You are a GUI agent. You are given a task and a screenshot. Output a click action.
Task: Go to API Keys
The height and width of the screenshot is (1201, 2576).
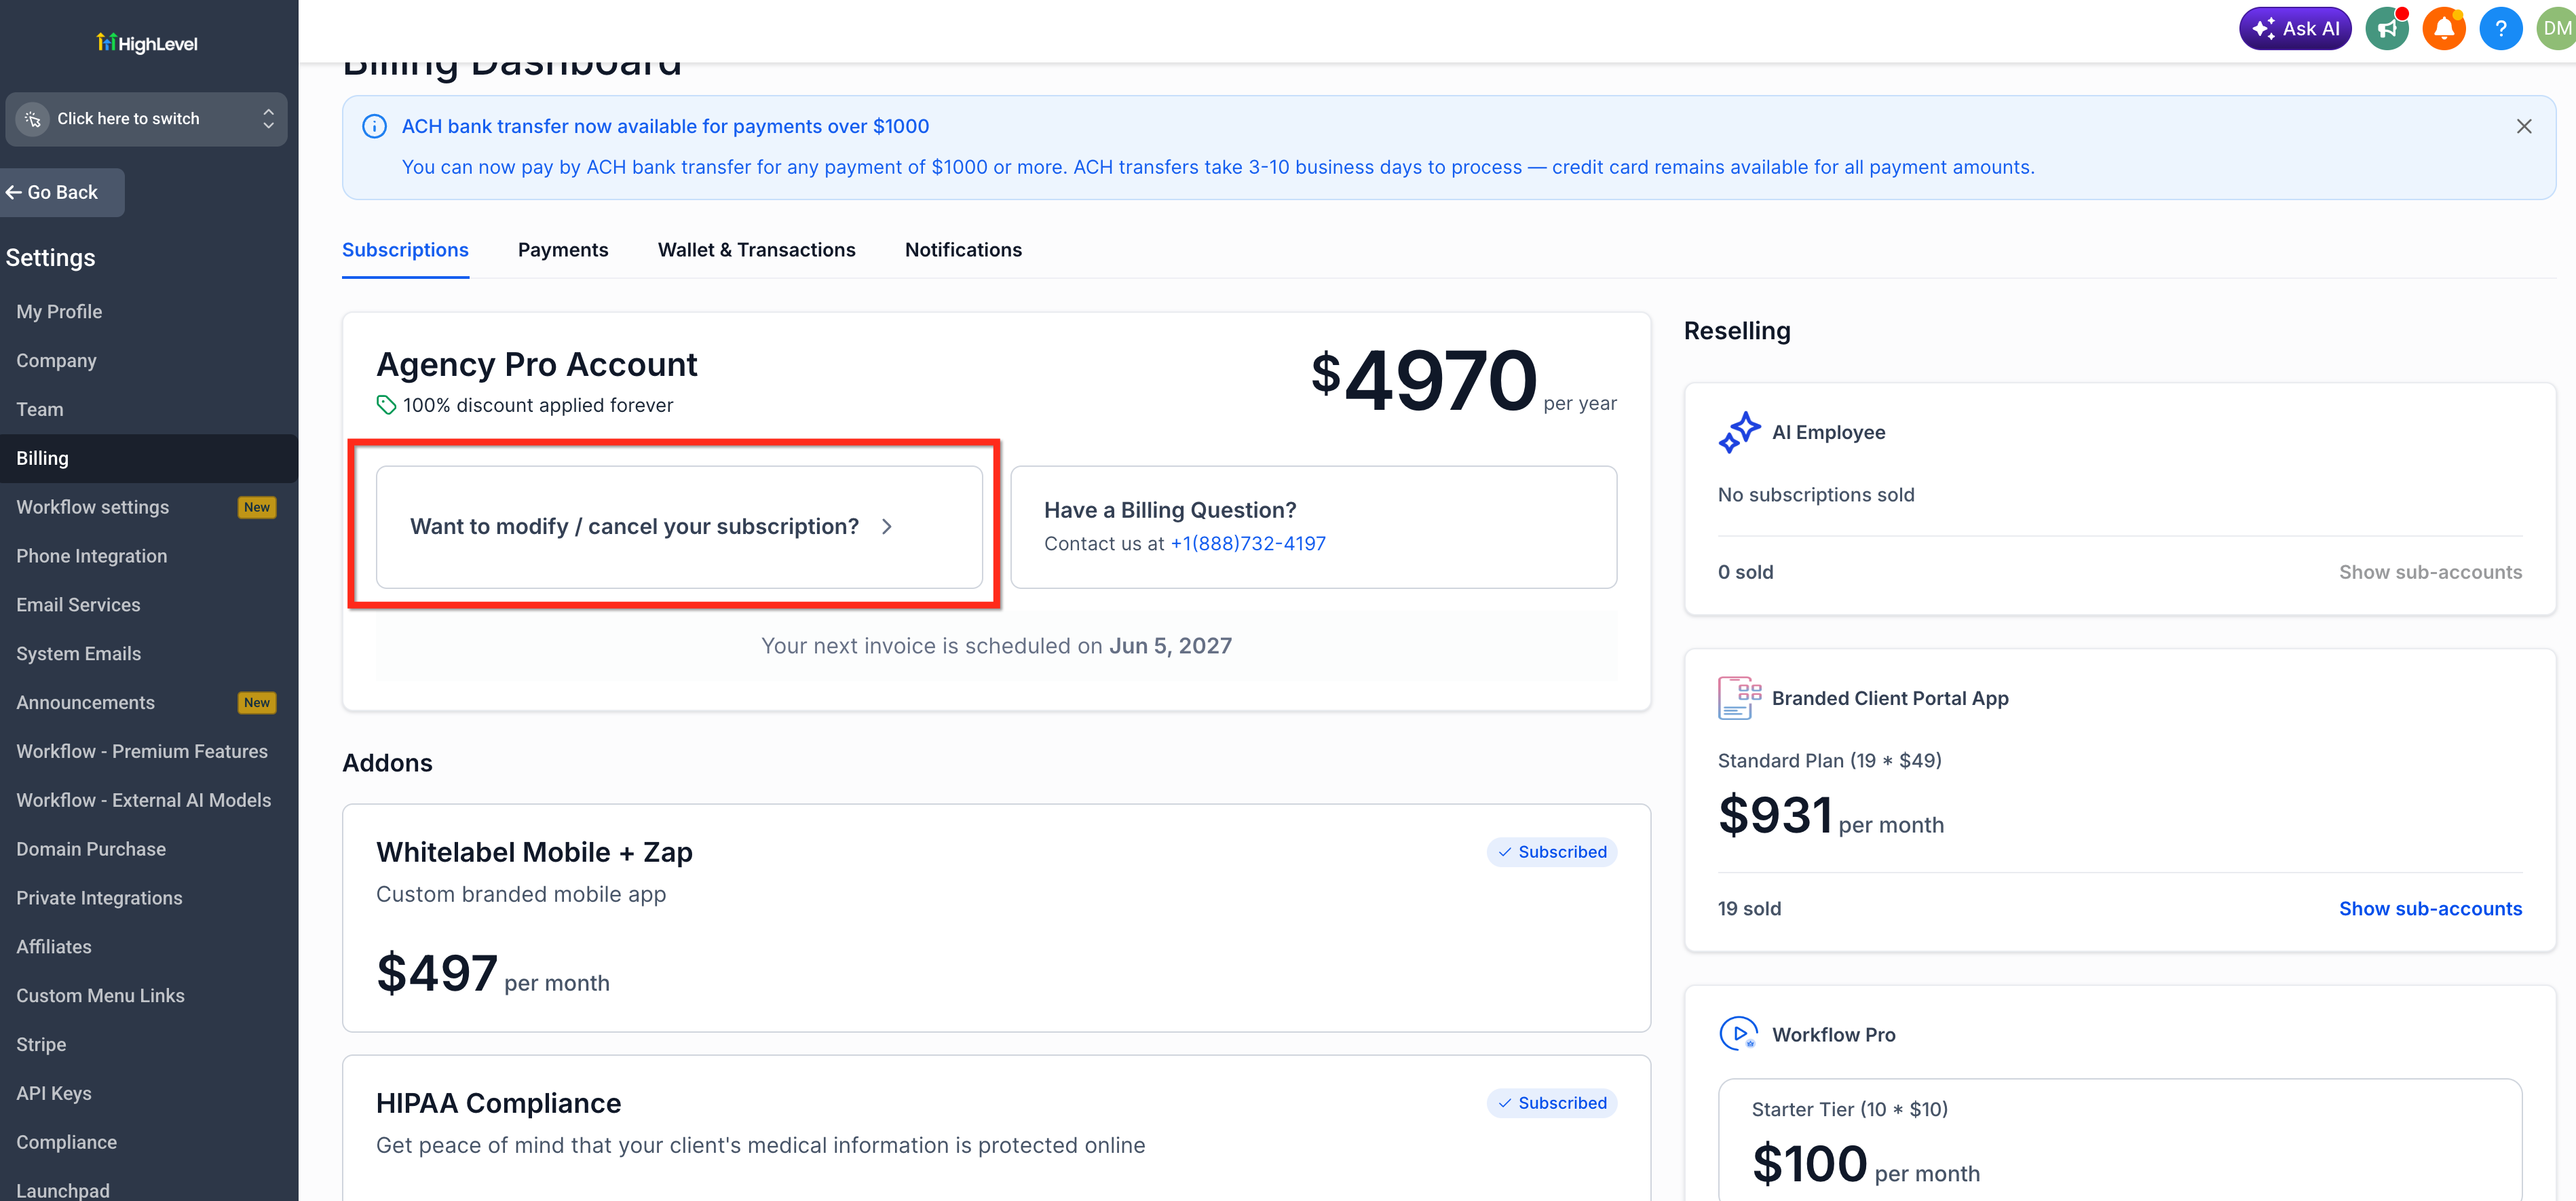(54, 1094)
